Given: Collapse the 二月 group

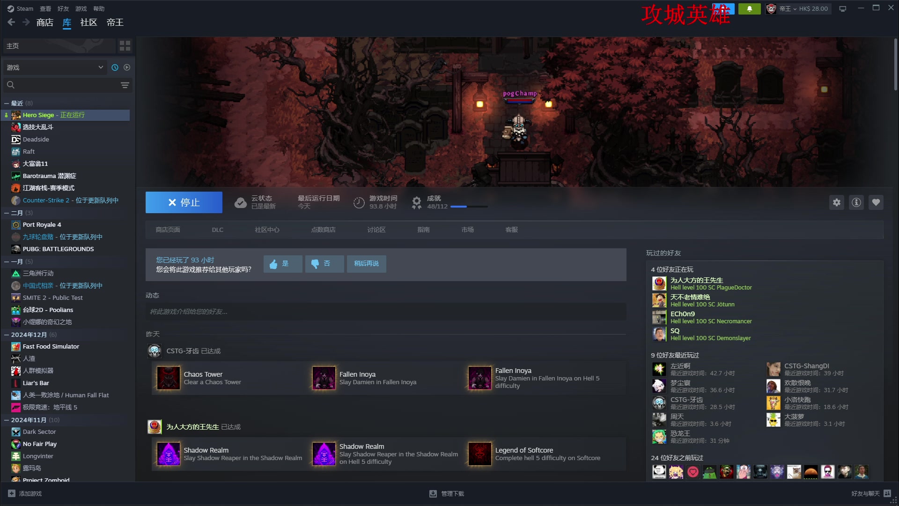Looking at the screenshot, I should coord(7,213).
